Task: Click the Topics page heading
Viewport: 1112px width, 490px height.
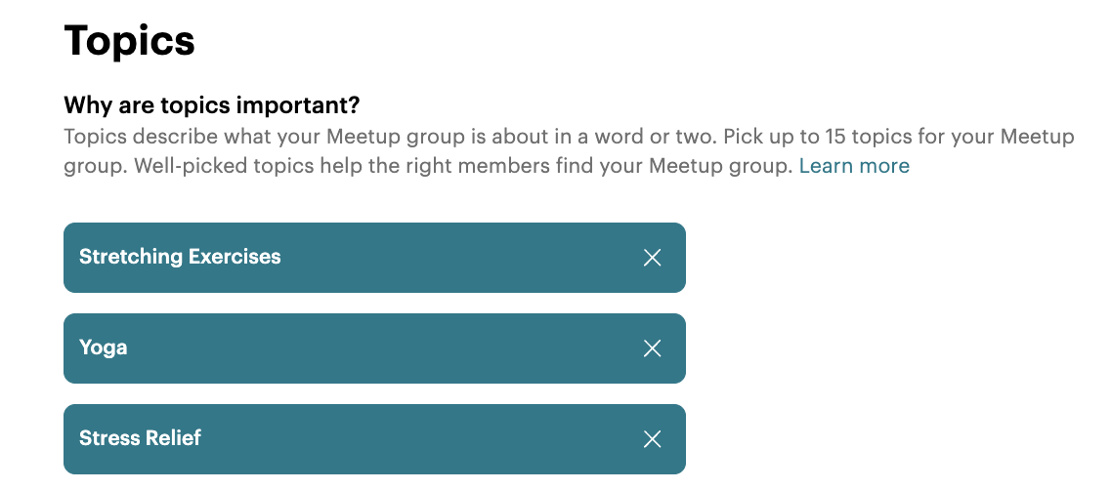Action: point(129,41)
